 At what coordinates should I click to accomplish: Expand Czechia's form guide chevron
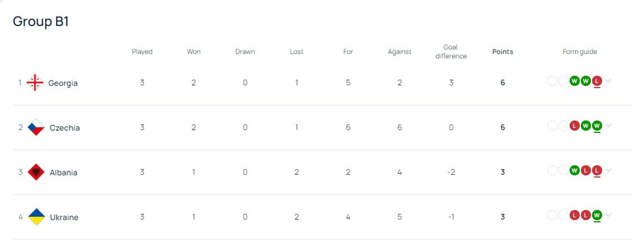point(608,126)
